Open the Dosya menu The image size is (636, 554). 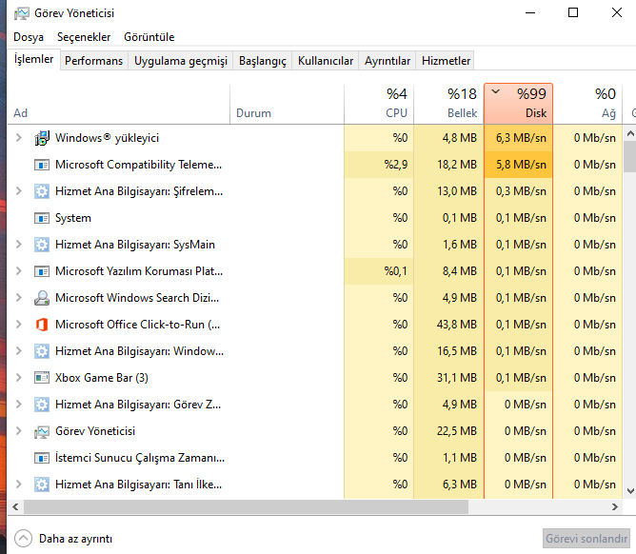click(29, 37)
